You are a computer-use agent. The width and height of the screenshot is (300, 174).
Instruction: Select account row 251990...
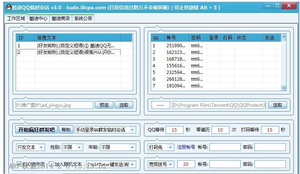point(216,46)
